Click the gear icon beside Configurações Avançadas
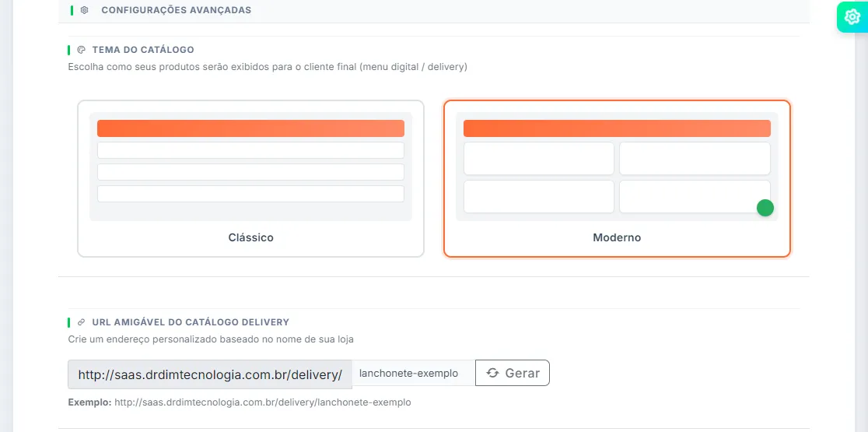This screenshot has width=868, height=432. 84,10
